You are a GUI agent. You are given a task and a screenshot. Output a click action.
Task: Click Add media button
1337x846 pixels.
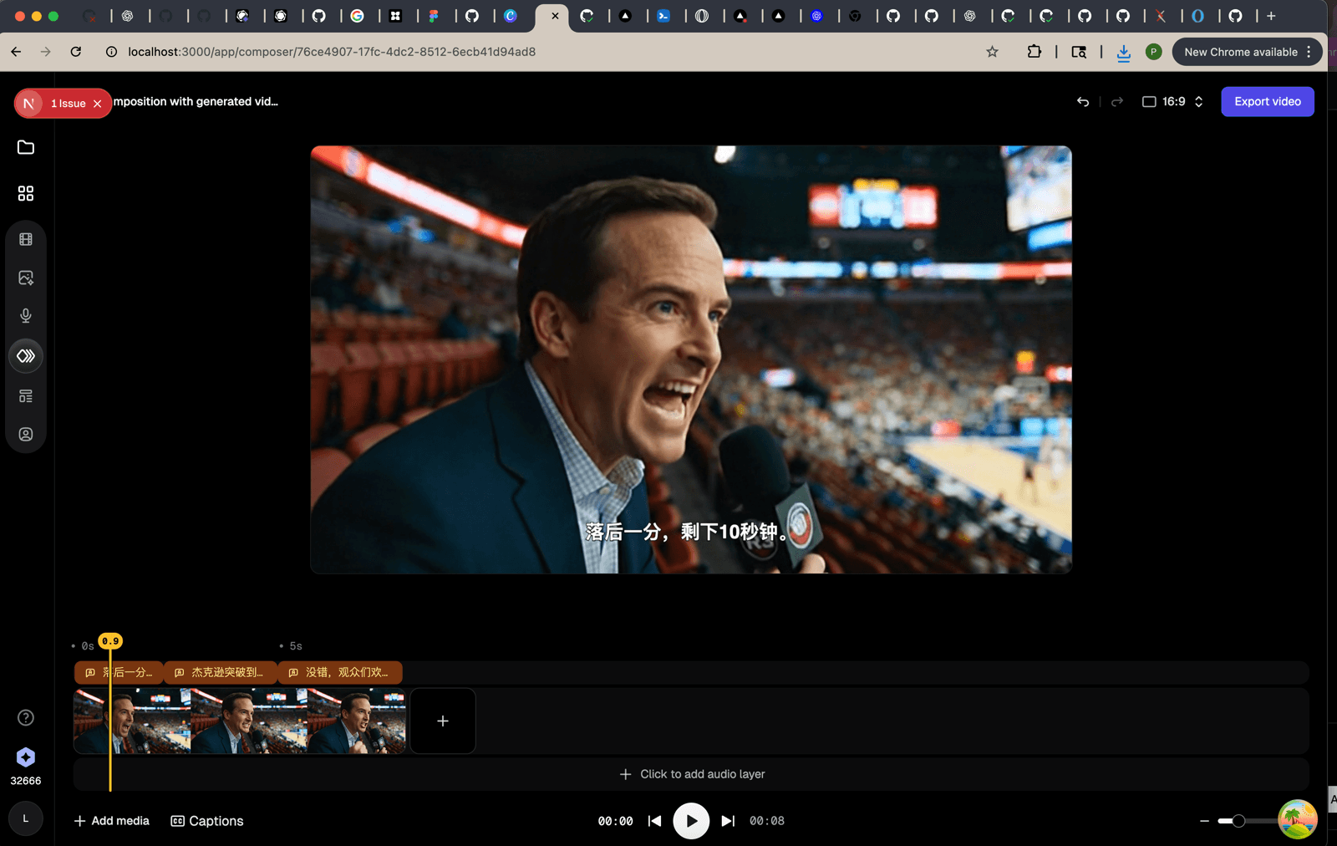click(x=112, y=821)
